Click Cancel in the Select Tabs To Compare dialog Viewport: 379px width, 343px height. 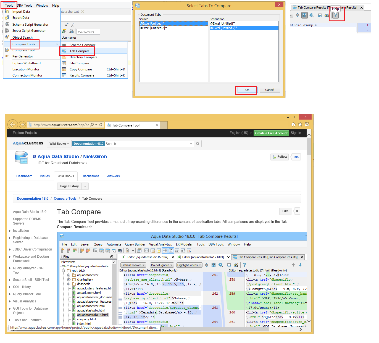[x=270, y=90]
